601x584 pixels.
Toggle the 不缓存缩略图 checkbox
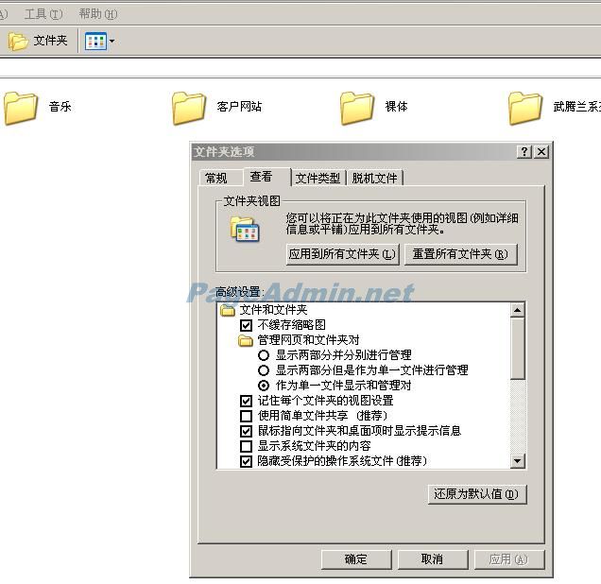(247, 325)
